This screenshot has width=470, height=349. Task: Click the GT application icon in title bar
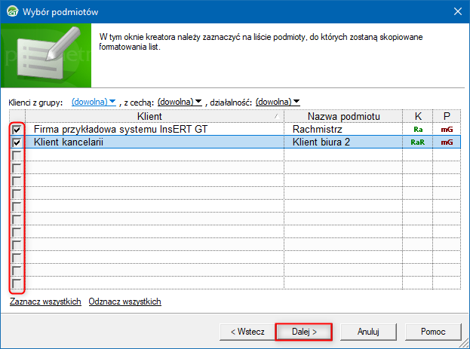coord(13,11)
